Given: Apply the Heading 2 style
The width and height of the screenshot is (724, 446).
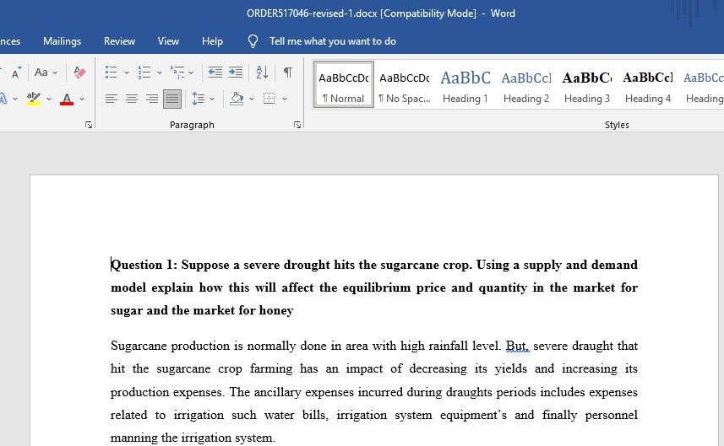Looking at the screenshot, I should tap(526, 85).
